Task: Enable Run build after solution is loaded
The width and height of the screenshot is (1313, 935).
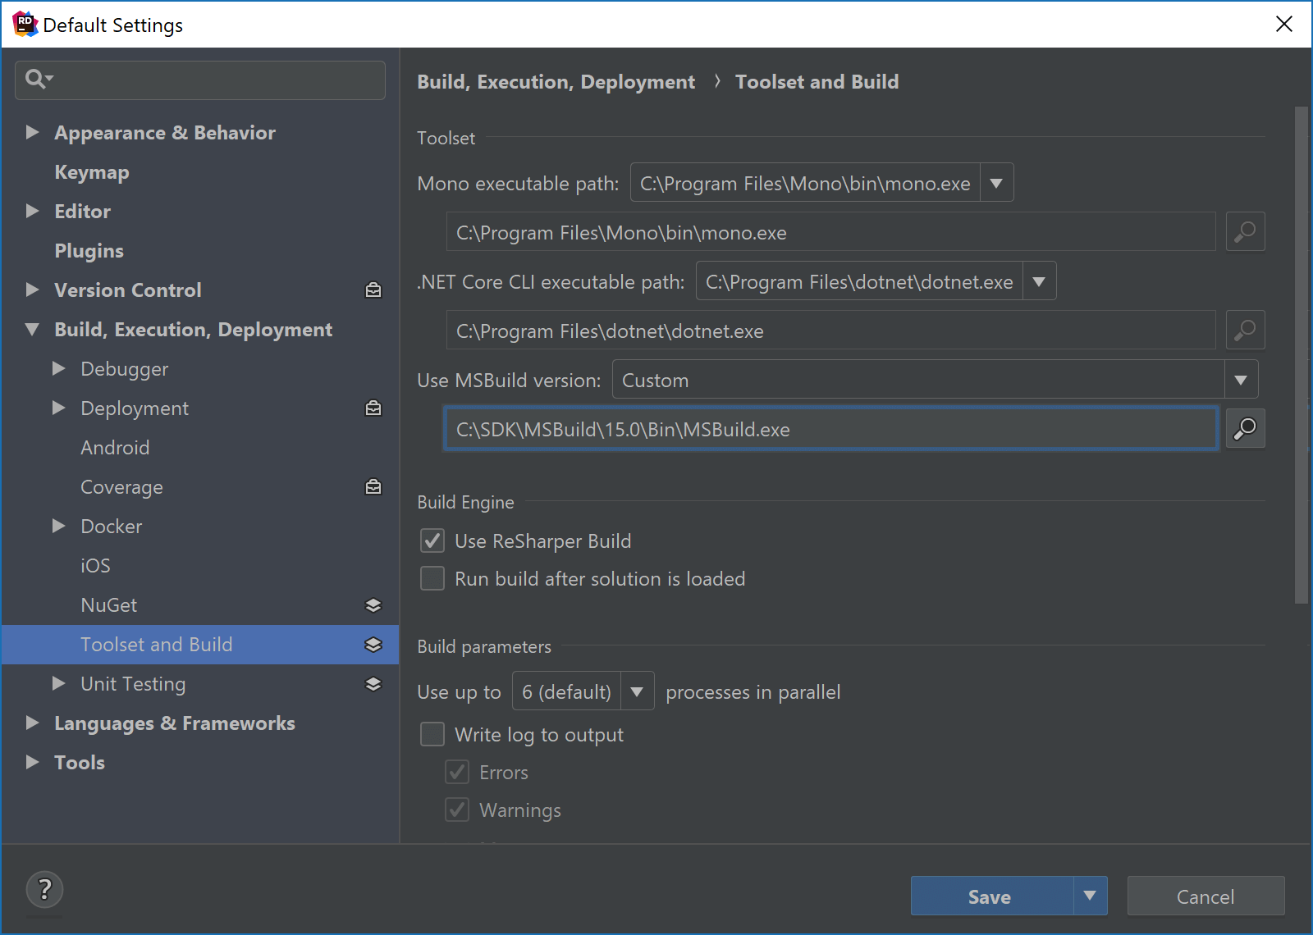Action: click(x=432, y=578)
